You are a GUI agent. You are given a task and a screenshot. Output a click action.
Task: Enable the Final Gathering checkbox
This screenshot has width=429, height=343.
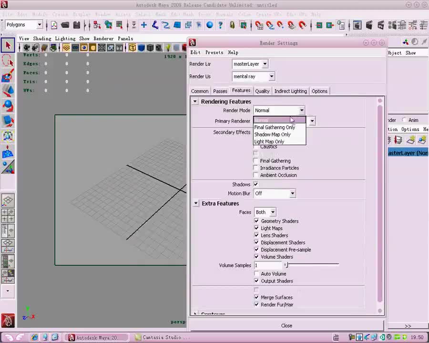pyautogui.click(x=256, y=161)
